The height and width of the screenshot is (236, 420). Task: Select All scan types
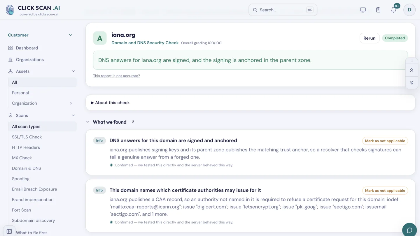43,127
